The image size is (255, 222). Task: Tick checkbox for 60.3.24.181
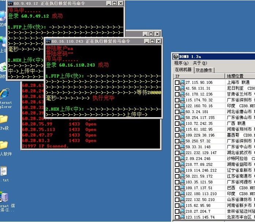coord(177,112)
